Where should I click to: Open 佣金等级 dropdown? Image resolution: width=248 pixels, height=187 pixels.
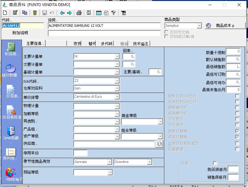[x=160, y=122]
